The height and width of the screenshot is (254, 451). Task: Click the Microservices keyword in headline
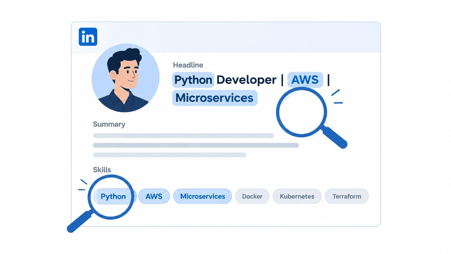215,98
